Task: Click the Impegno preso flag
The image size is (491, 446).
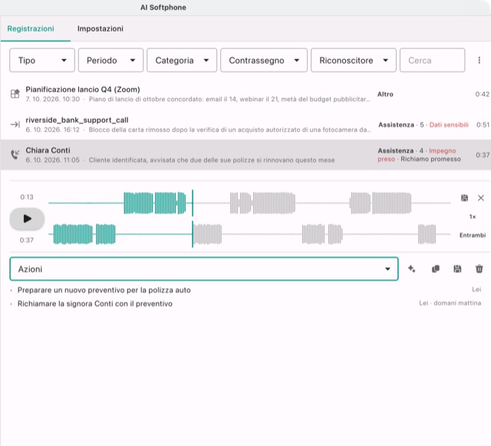Action: pyautogui.click(x=417, y=155)
